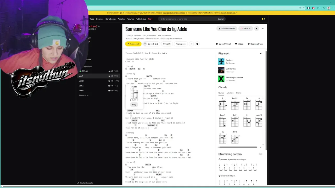Open the Songbooks menu
Image resolution: width=335 pixels, height=188 pixels.
[x=110, y=19]
